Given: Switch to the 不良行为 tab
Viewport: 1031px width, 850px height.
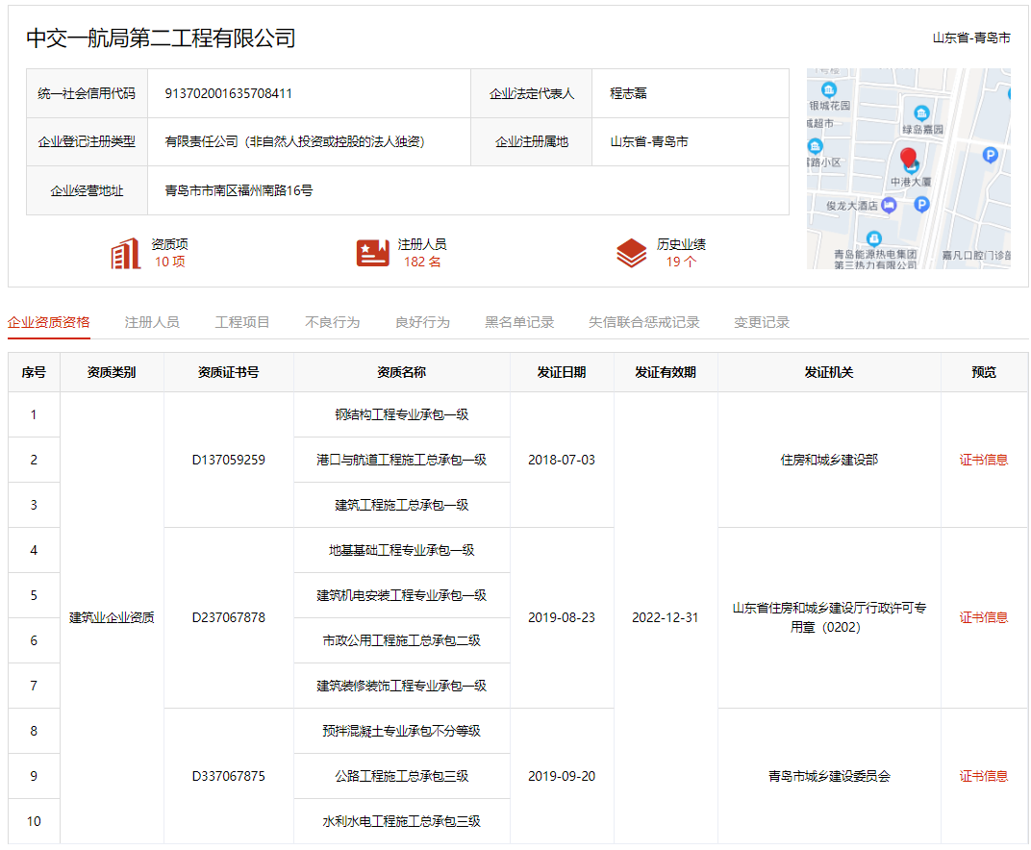Looking at the screenshot, I should coord(334,322).
